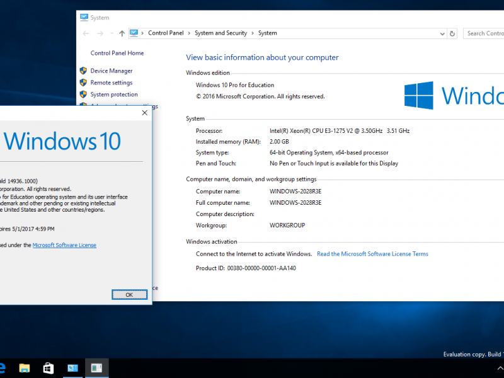Screen dimensions: 504x378
Task: Open Edge browser from taskbar
Action: 3,368
